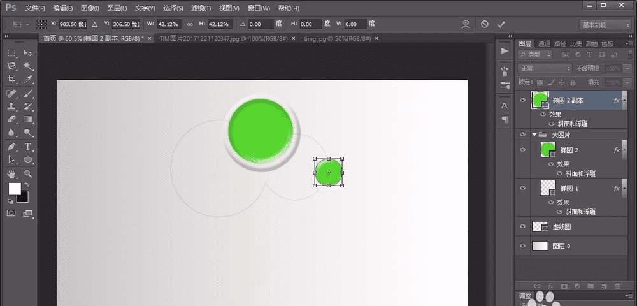
Task: Hide the 图层 0 layer
Action: pyautogui.click(x=523, y=245)
